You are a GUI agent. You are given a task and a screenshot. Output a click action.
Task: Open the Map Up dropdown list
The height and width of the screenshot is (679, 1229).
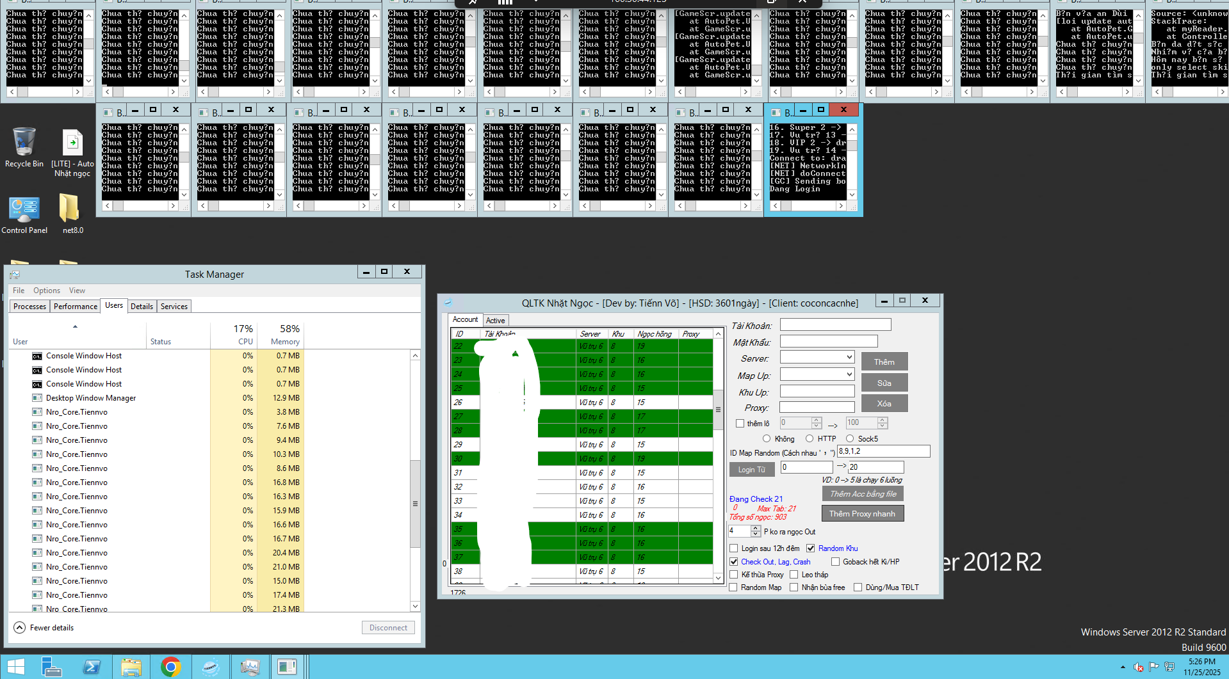pyautogui.click(x=849, y=374)
